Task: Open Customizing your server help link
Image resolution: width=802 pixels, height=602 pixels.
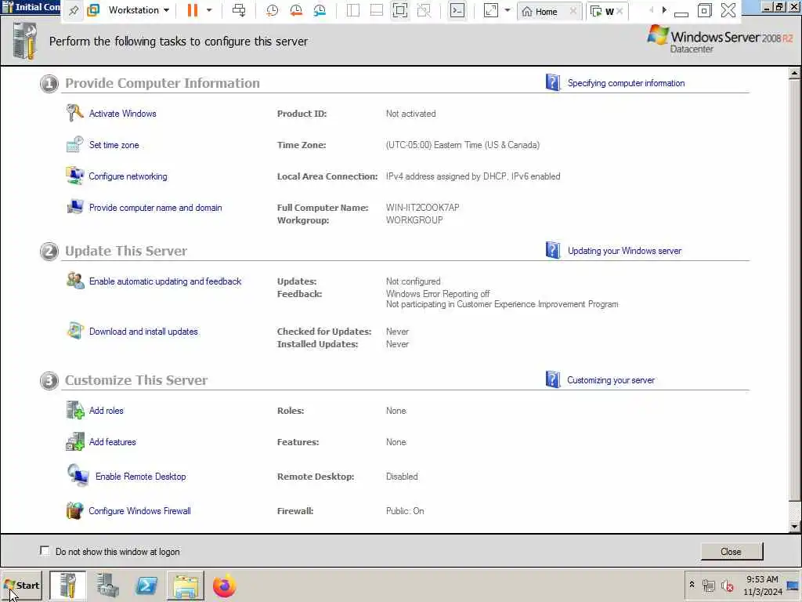Action: pos(611,380)
